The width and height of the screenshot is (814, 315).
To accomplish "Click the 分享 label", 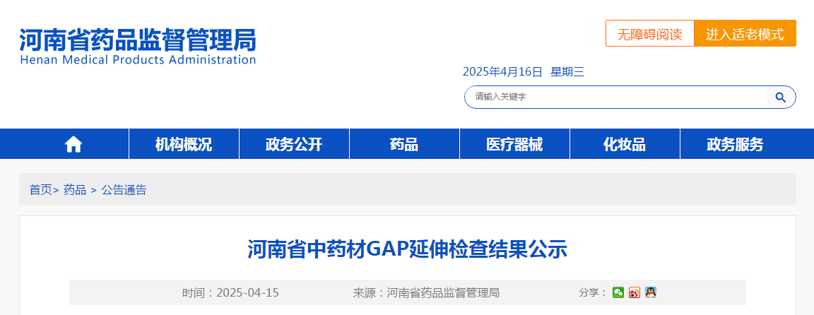I will [592, 292].
